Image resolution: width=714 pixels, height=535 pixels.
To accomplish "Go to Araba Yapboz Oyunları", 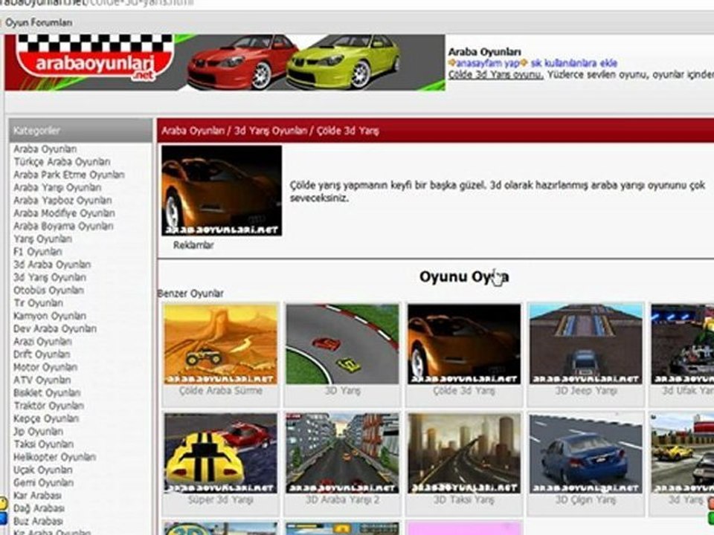I will point(62,200).
